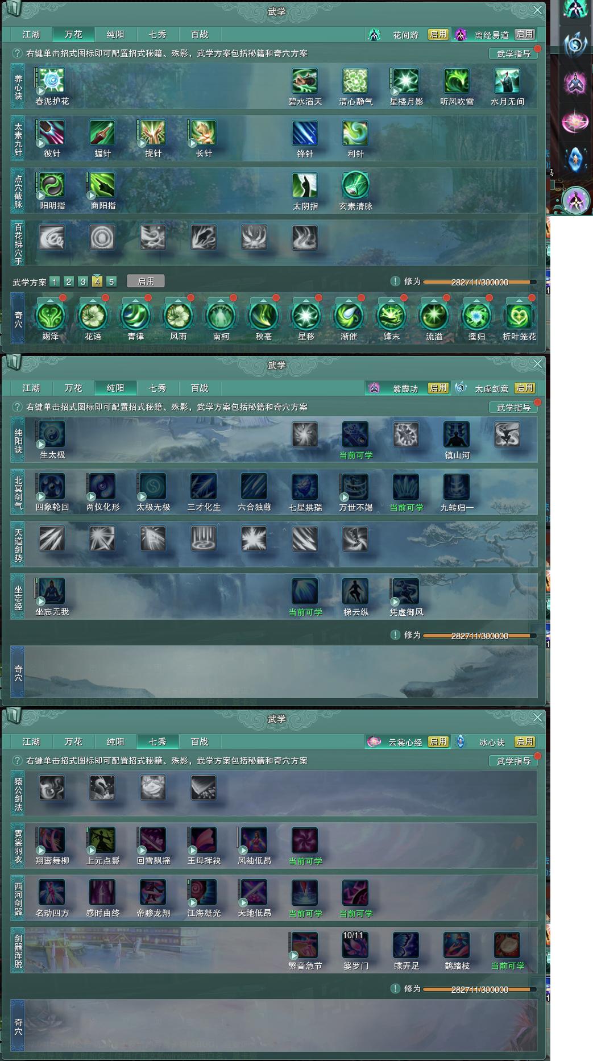Click the 锋针 skill icon

(305, 134)
